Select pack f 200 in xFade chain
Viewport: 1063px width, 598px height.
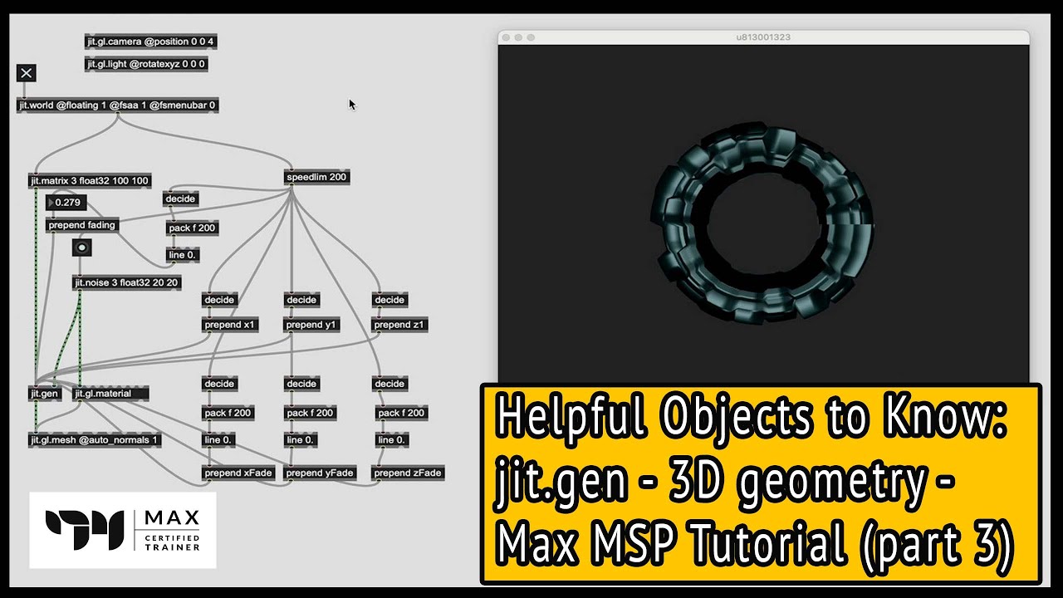228,413
